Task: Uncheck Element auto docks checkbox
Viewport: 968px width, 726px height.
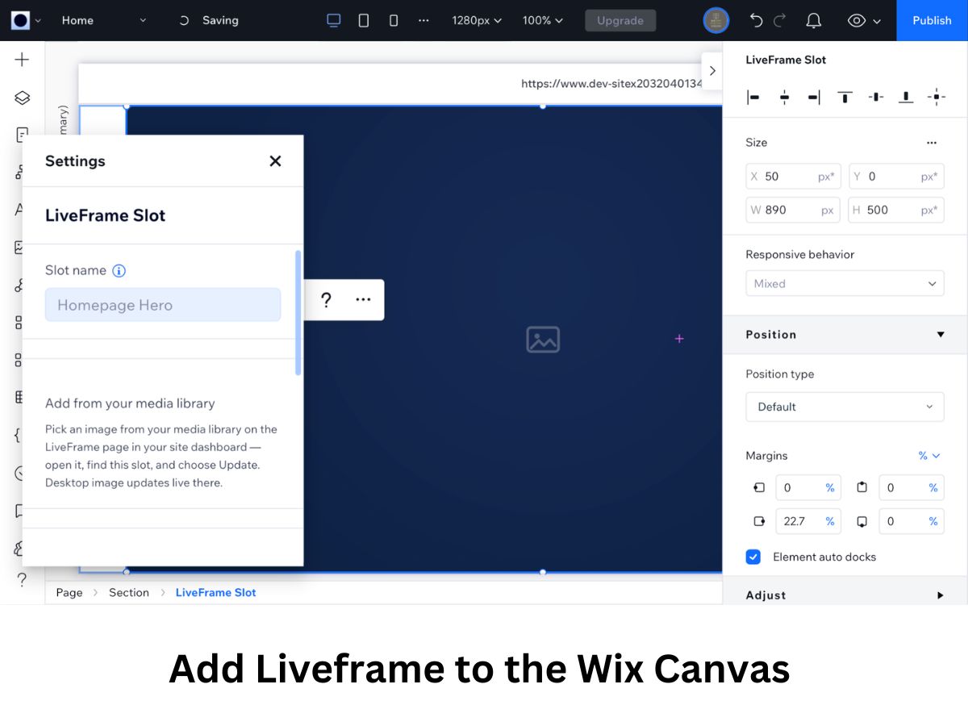Action: pyautogui.click(x=753, y=557)
